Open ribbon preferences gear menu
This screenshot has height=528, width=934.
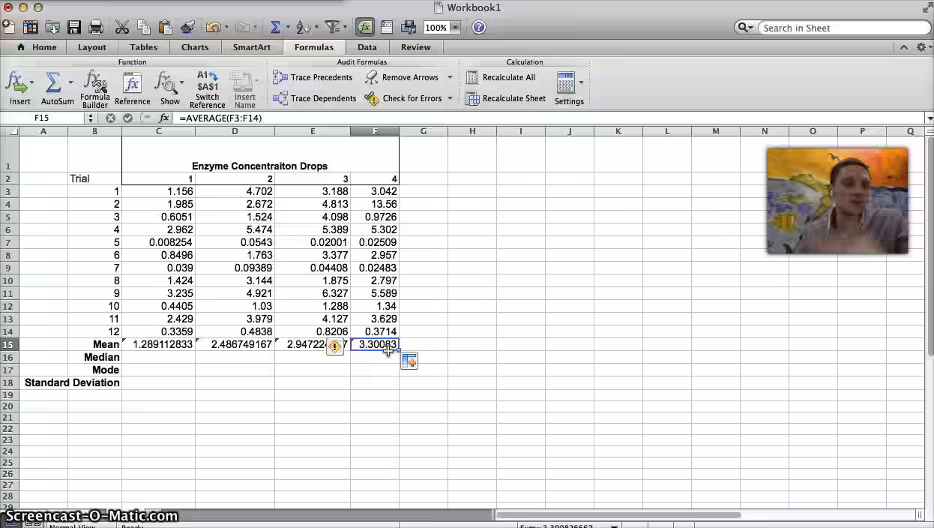(923, 47)
